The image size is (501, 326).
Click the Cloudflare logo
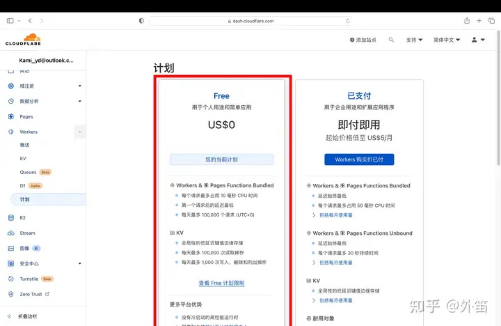tap(23, 39)
